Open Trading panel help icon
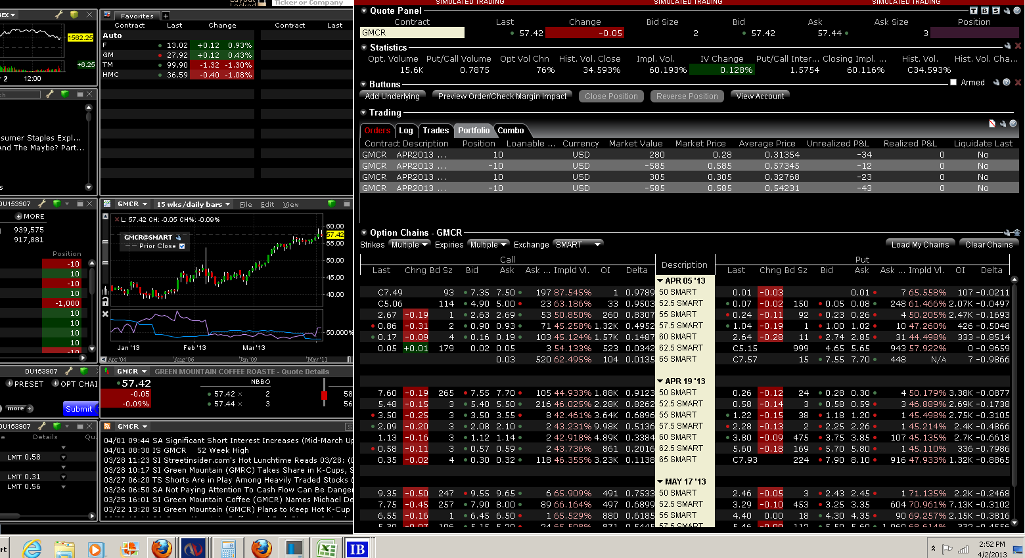 [1013, 123]
